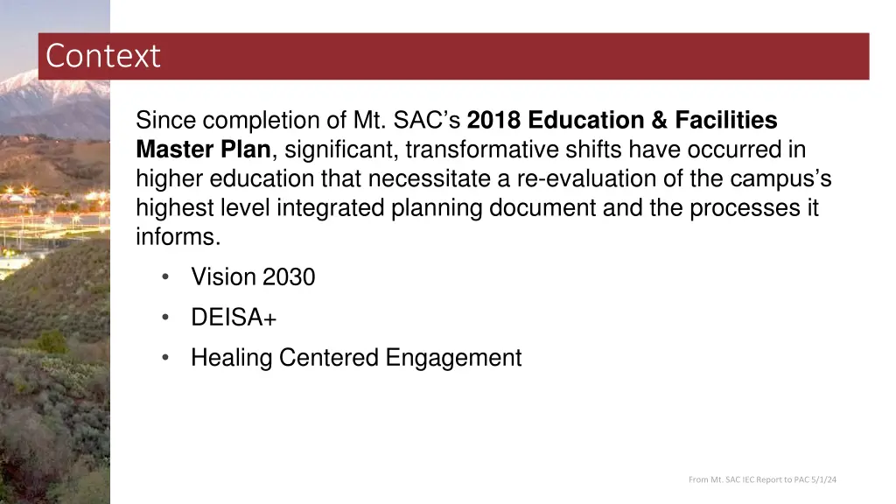This screenshot has width=896, height=504.
Task: Click the words higher education in paragraph
Action: pyautogui.click(x=225, y=178)
